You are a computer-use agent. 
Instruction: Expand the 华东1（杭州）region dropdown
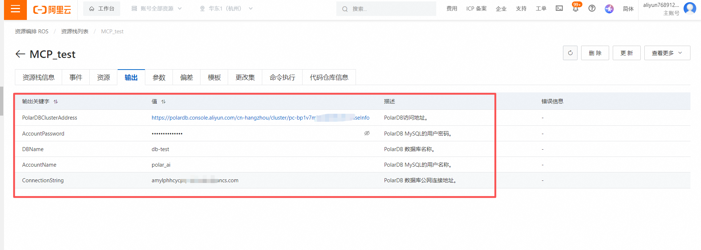point(226,9)
